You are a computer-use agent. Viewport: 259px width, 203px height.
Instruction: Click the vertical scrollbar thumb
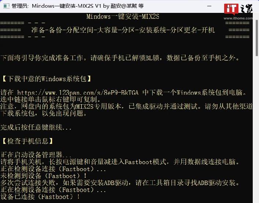[x=257, y=38]
